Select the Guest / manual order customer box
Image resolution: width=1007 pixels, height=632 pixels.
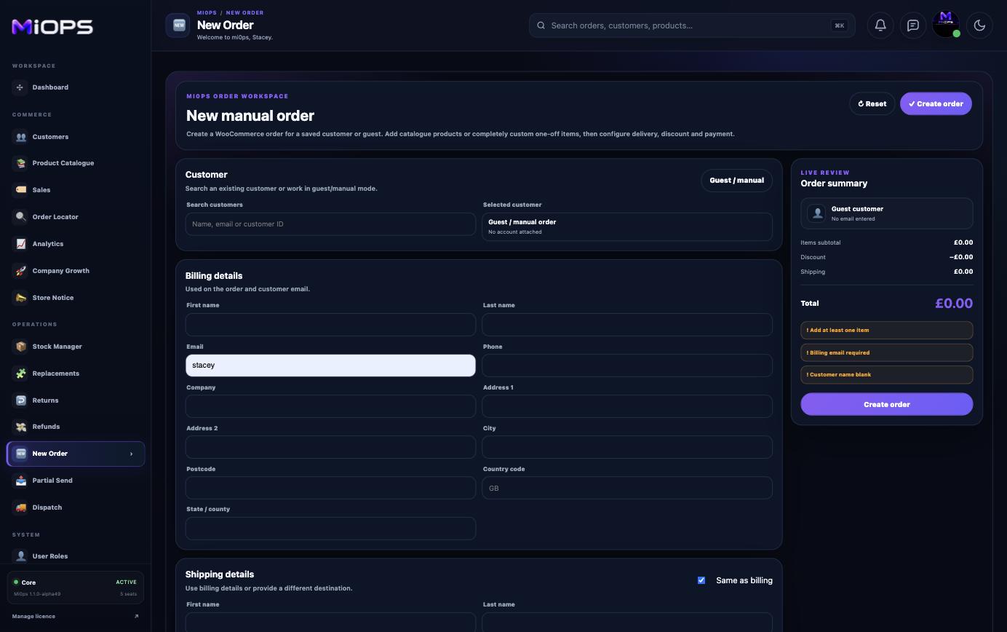(x=627, y=226)
